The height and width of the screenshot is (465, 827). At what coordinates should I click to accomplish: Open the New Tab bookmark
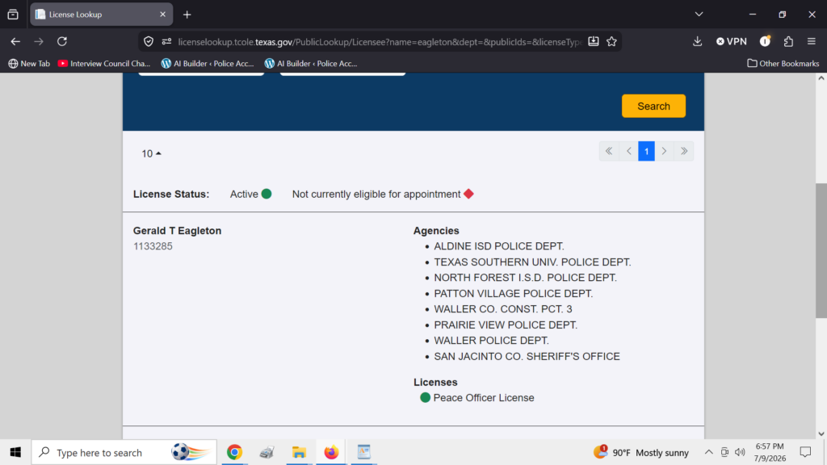pyautogui.click(x=29, y=63)
